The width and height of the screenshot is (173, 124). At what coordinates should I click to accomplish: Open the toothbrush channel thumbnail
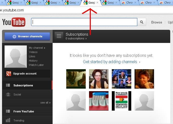coord(99,101)
